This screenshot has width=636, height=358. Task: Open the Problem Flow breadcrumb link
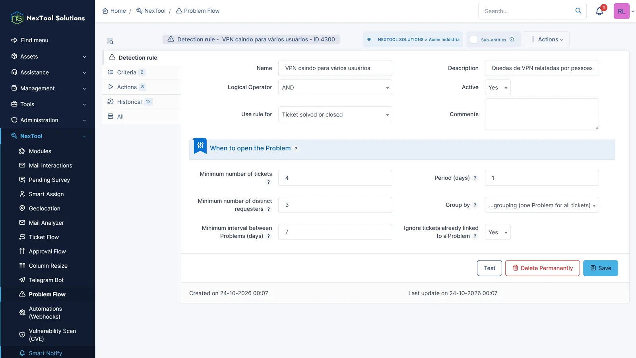[198, 11]
